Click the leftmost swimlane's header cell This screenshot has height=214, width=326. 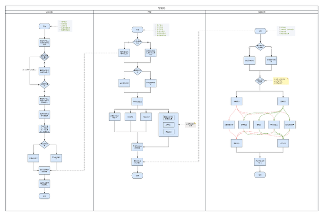49,12
